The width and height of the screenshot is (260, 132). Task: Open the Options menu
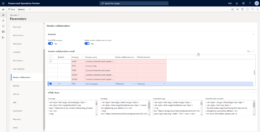point(21,9)
